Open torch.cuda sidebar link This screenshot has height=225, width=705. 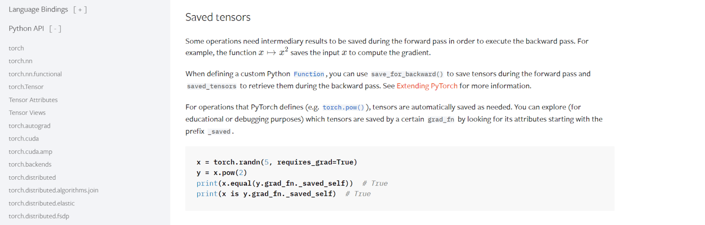[24, 139]
